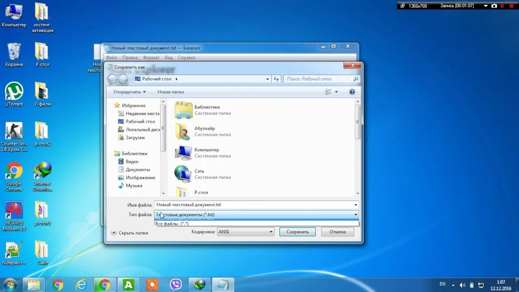Launch Notepad++ desktop shortcut

click(14, 253)
